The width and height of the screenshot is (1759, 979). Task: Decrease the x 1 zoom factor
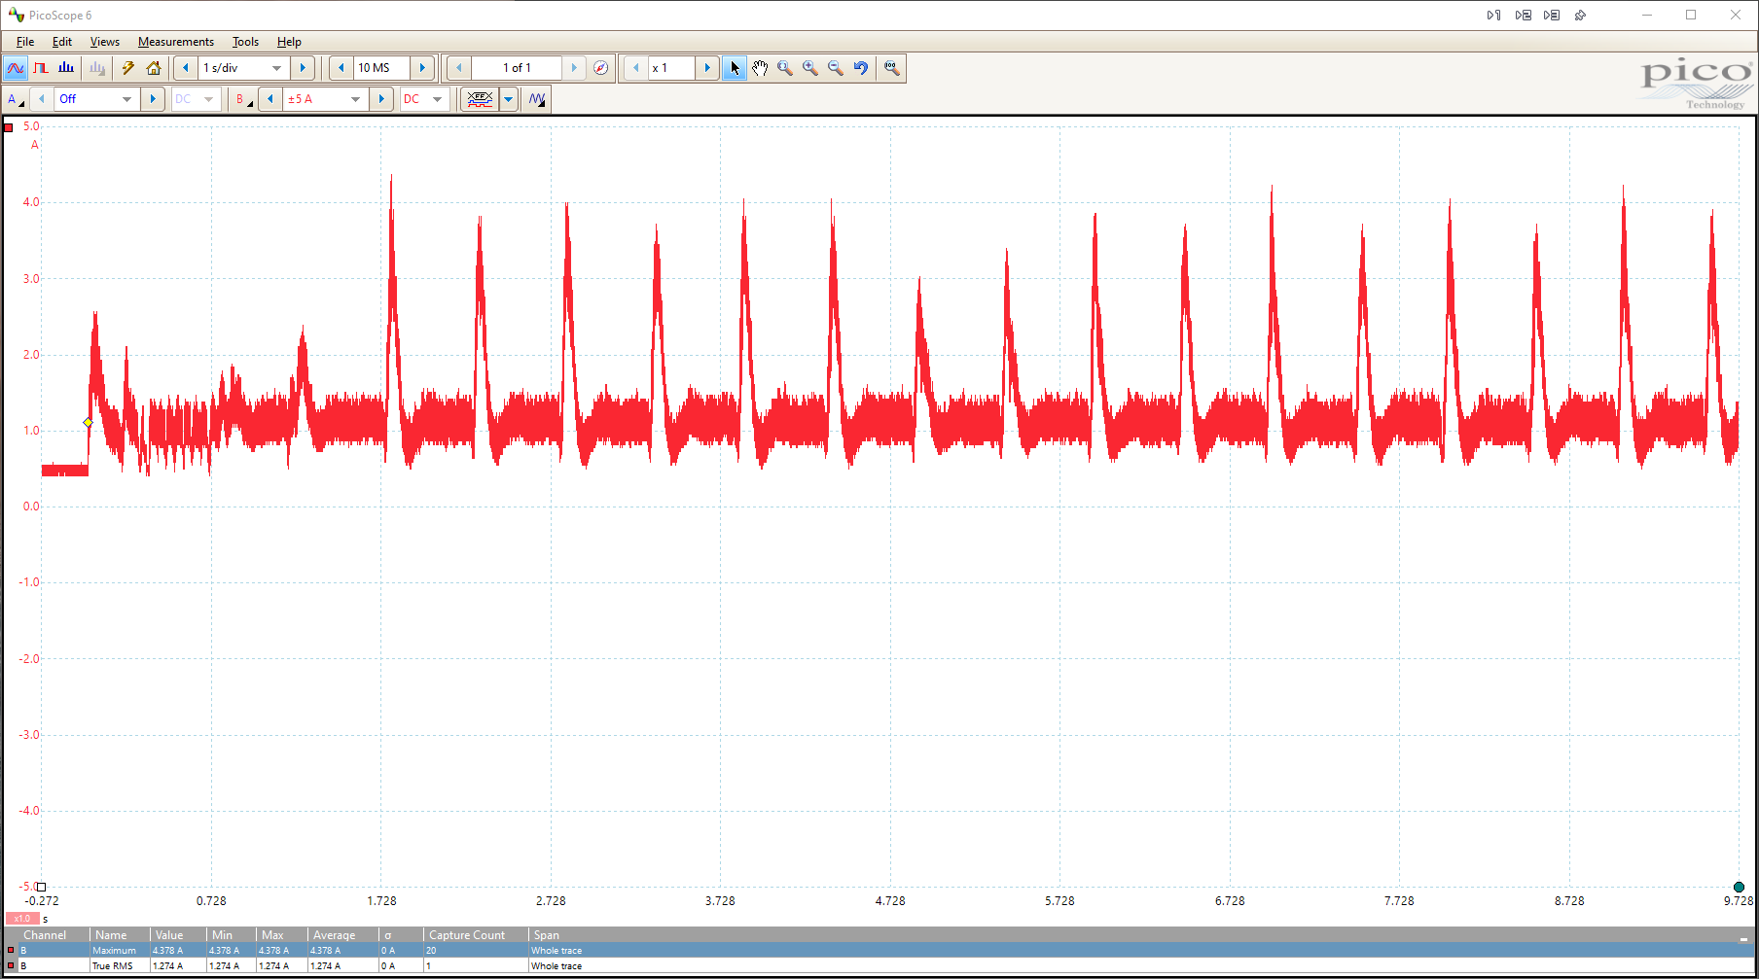click(636, 68)
